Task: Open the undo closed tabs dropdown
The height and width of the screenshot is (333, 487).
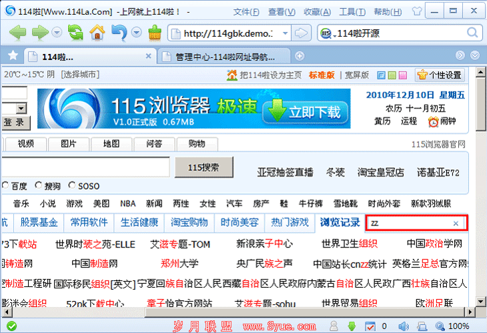Action: 136,32
